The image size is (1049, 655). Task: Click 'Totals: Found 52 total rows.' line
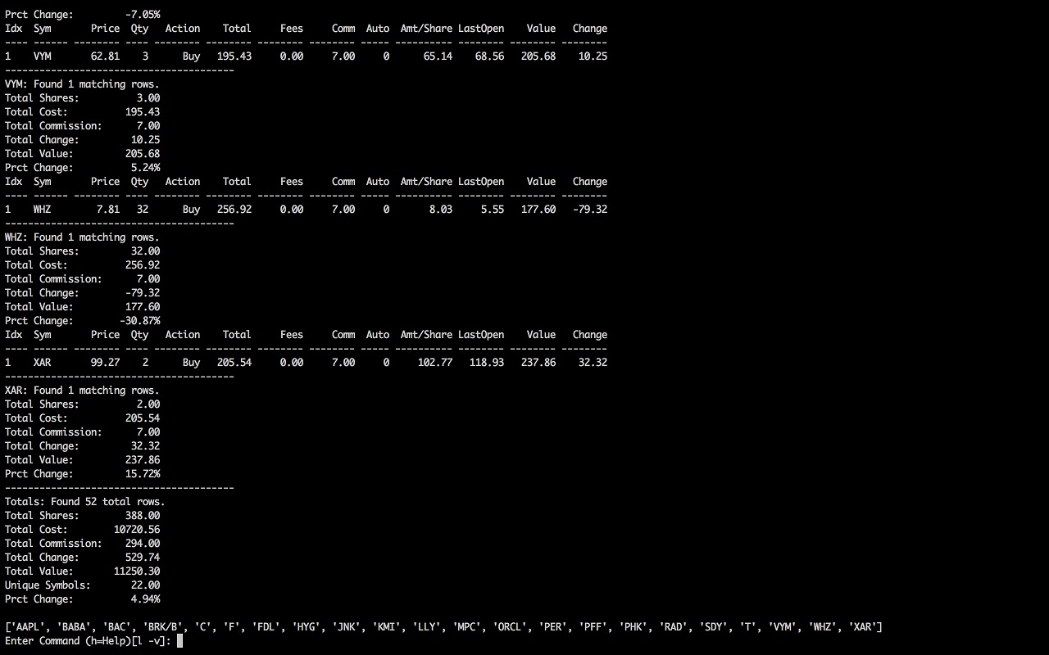point(85,502)
